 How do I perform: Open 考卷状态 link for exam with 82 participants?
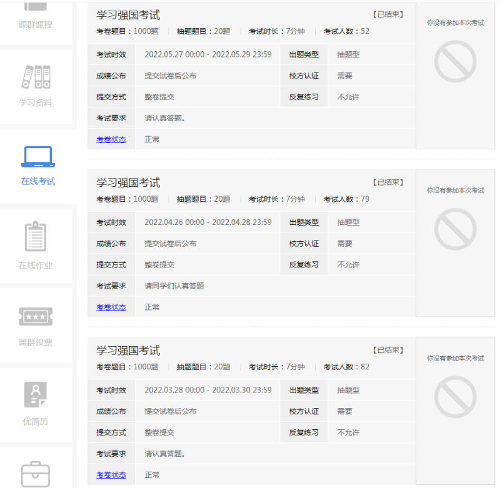[111, 475]
